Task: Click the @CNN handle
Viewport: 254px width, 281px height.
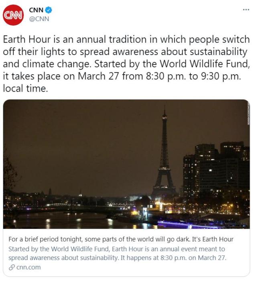Action: click(39, 18)
